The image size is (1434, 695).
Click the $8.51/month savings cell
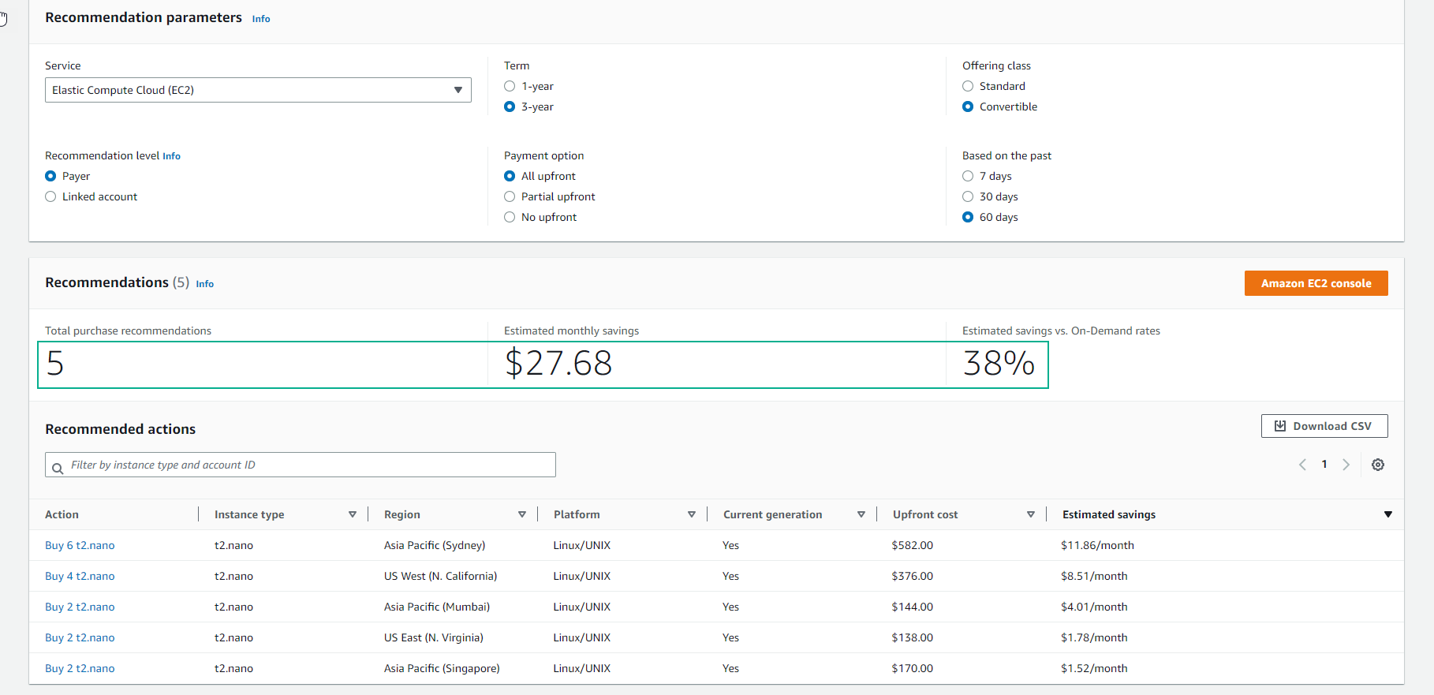[x=1094, y=576]
